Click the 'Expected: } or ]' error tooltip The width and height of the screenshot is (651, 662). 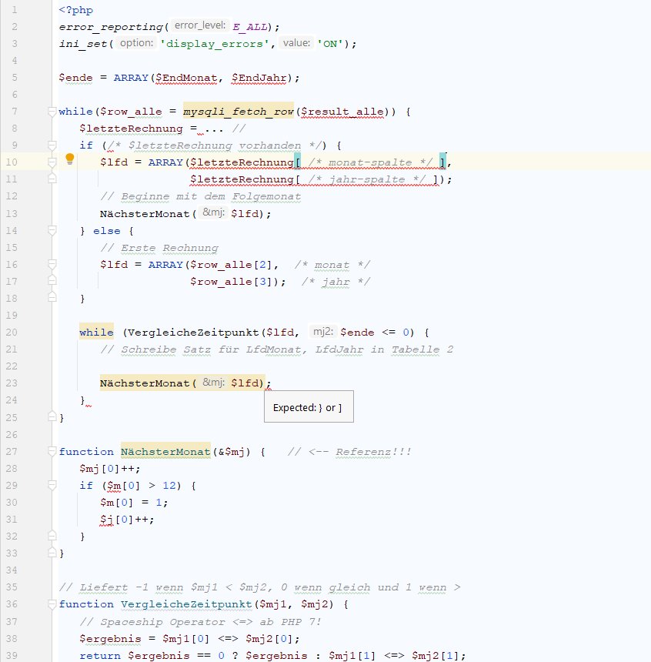[x=308, y=407]
